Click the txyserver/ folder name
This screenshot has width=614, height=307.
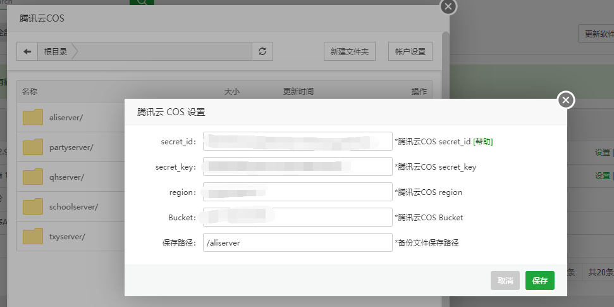tap(67, 237)
